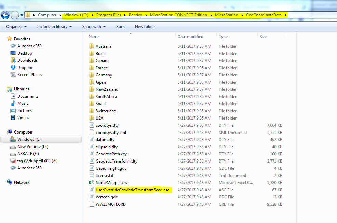
Task: Select the Switzerland folder
Action: click(103, 111)
